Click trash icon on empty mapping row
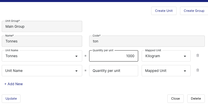 point(198,70)
